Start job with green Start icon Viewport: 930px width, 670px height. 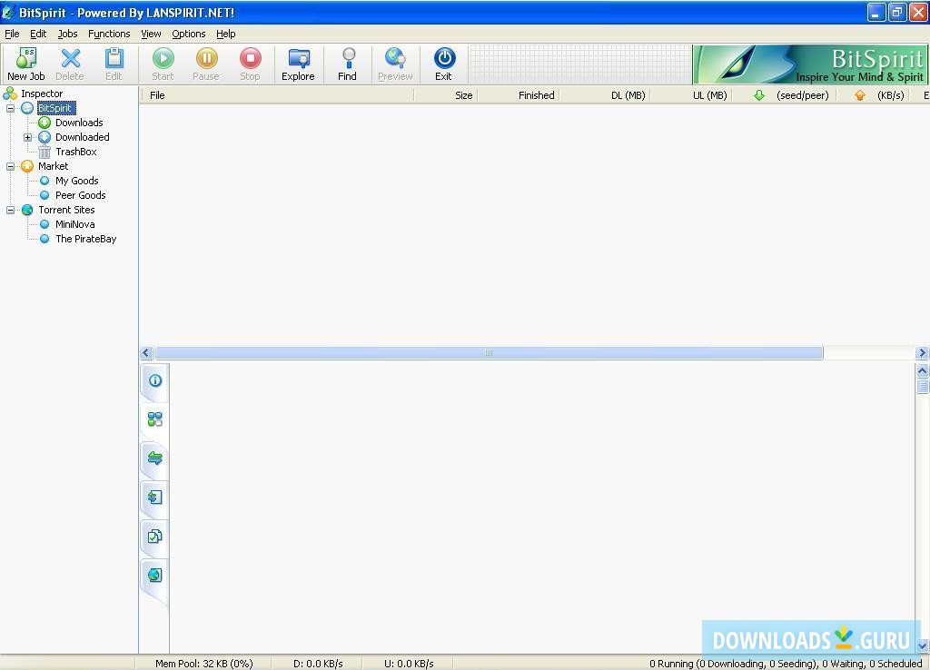[x=163, y=64]
